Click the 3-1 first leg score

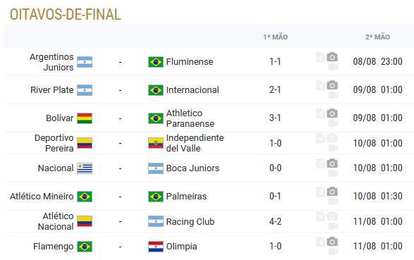(275, 118)
